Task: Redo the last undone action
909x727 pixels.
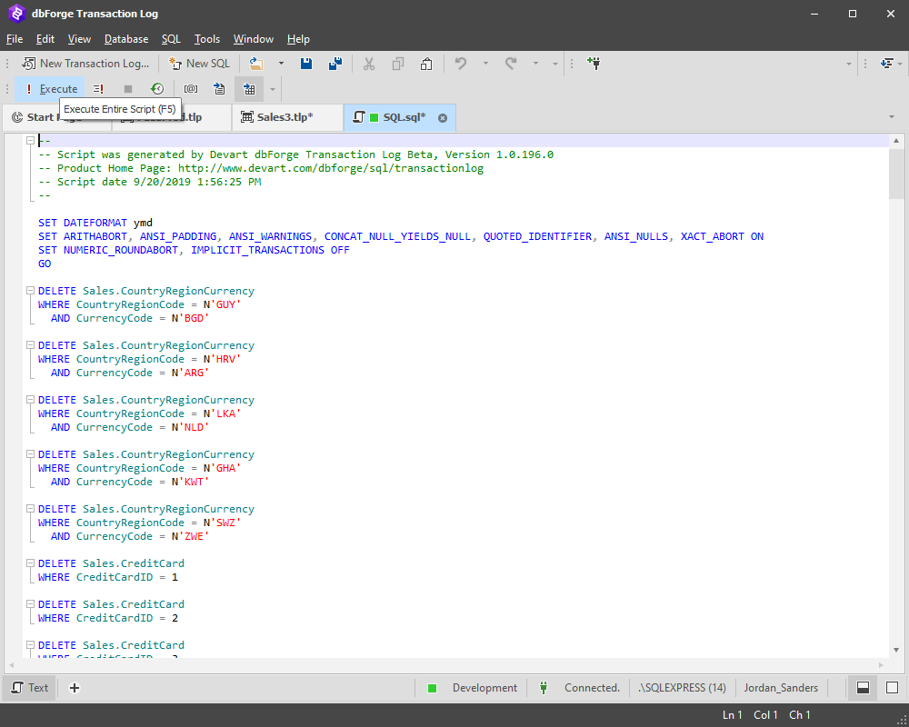Action: [511, 64]
